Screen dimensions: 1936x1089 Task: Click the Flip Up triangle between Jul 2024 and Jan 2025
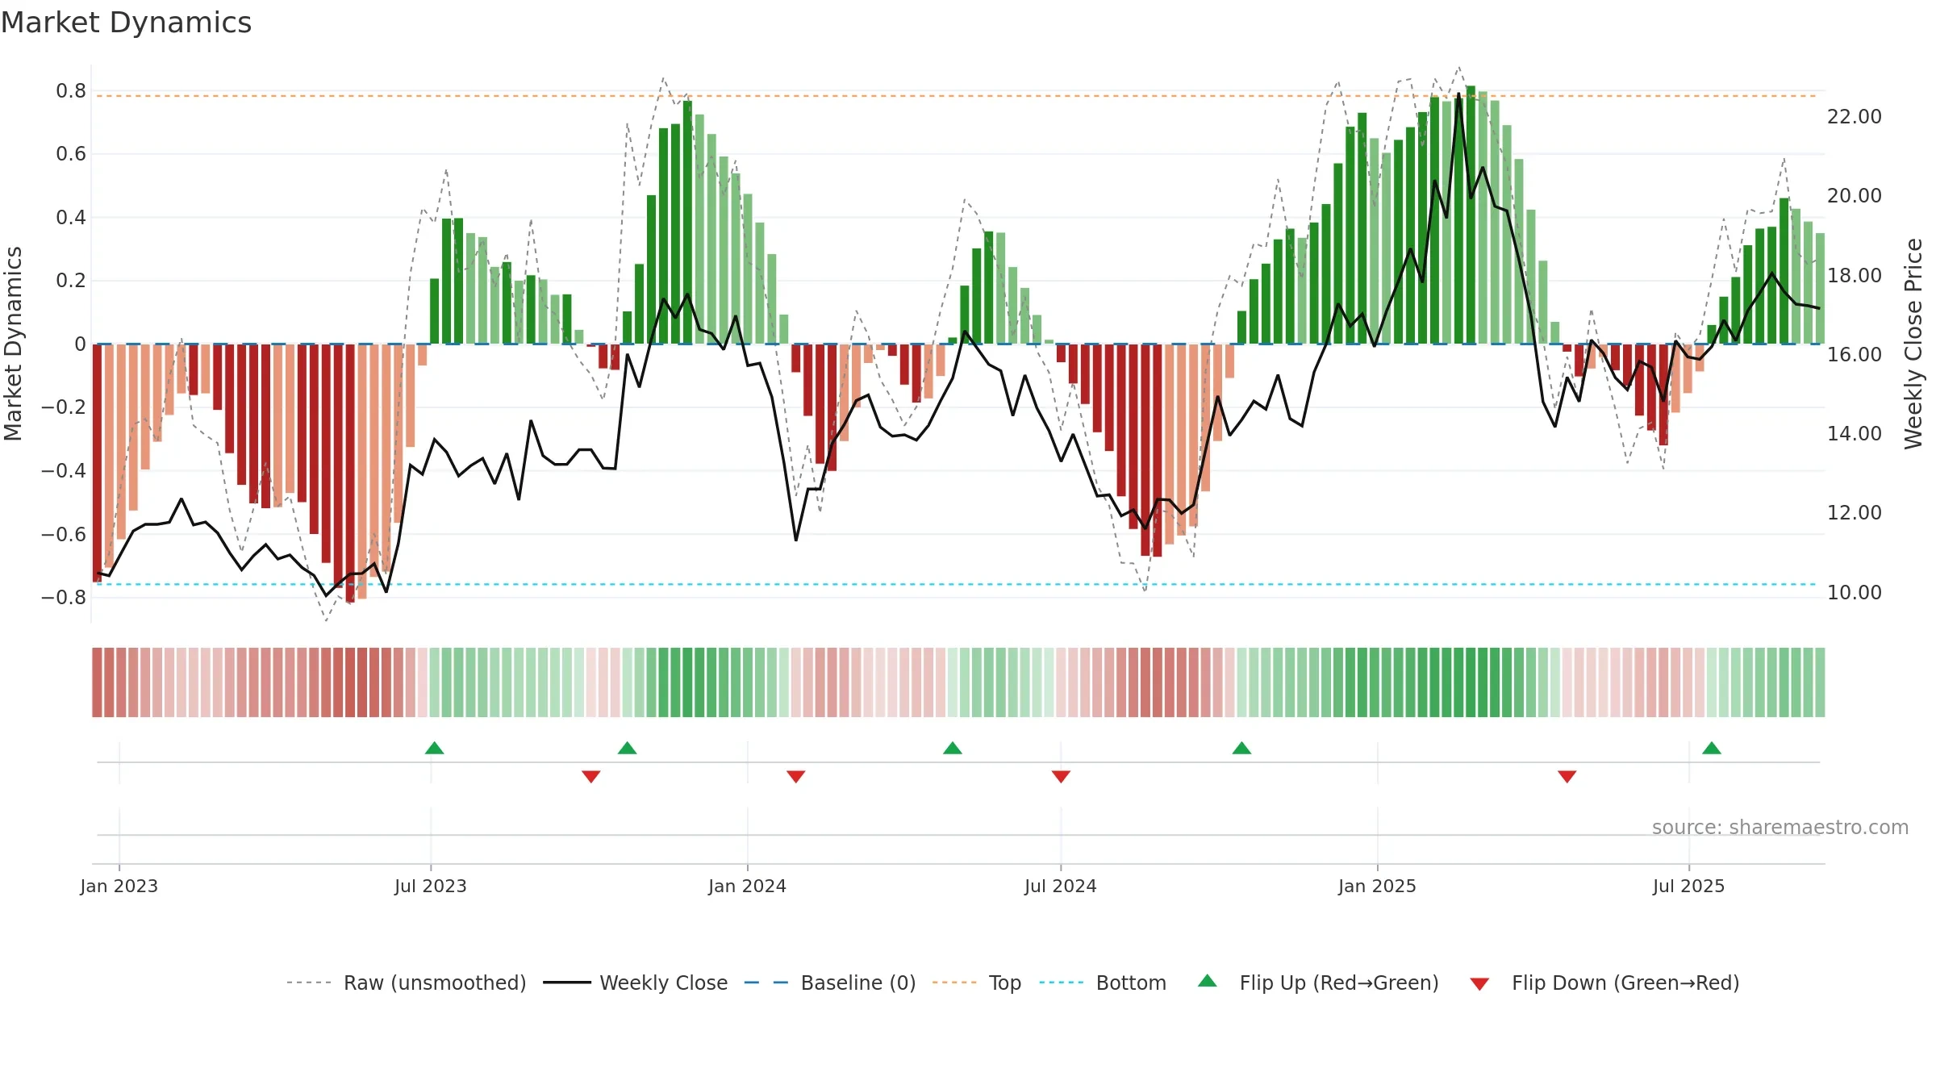point(1242,749)
